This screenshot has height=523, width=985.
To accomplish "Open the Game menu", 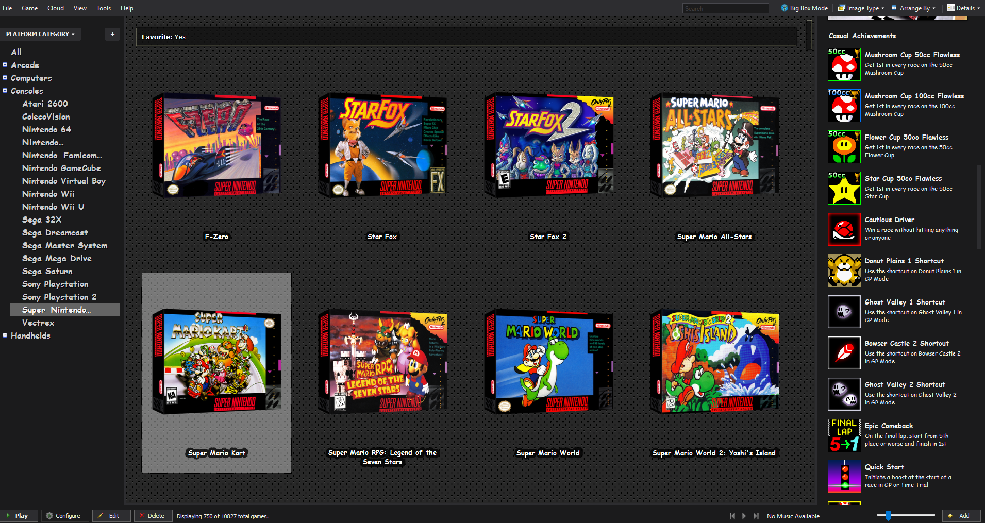I will (29, 8).
